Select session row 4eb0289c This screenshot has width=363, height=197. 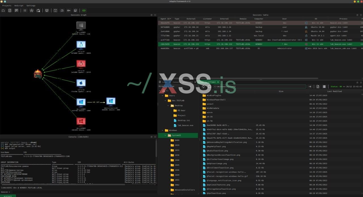coord(260,48)
